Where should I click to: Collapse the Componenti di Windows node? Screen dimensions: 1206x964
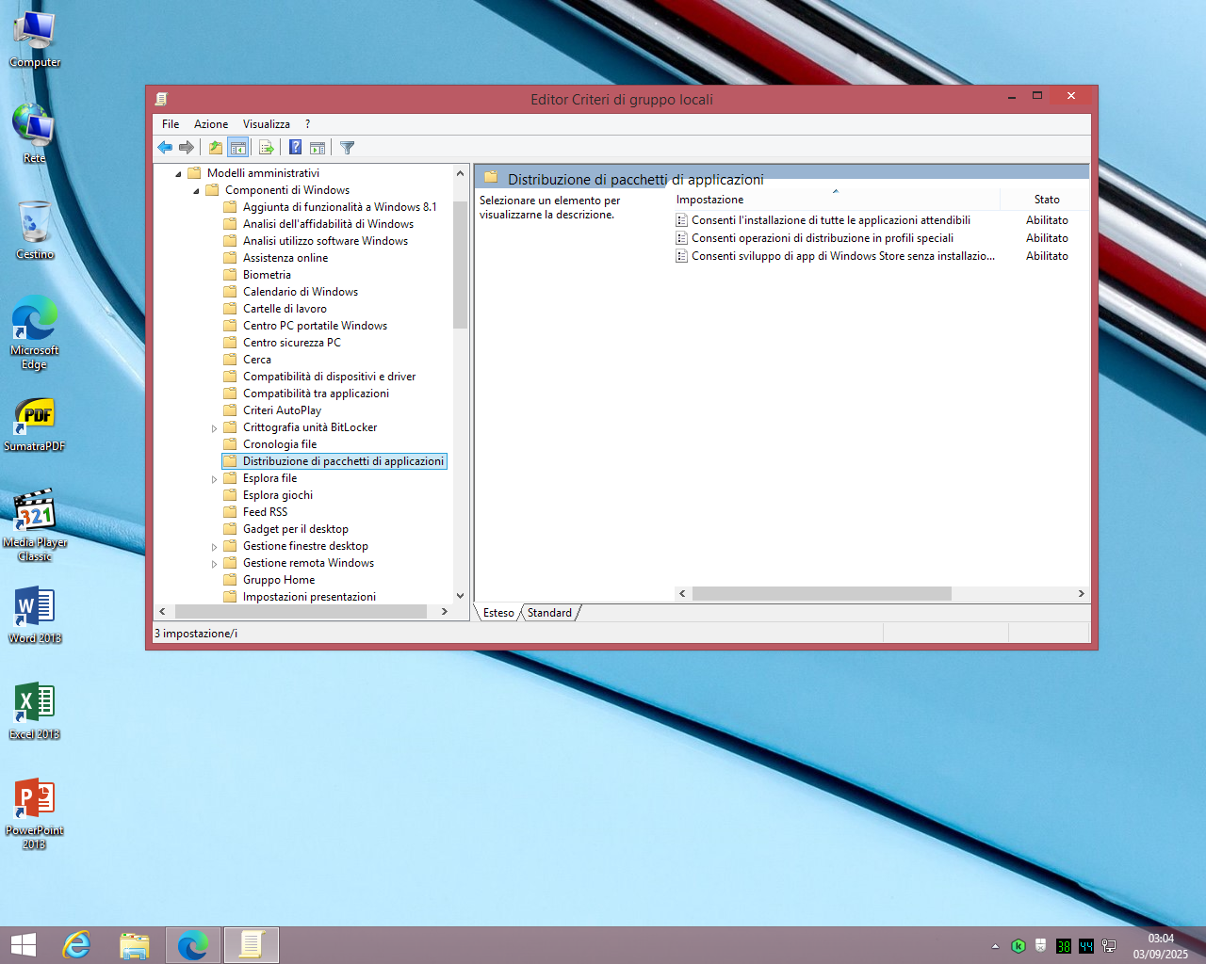(196, 191)
